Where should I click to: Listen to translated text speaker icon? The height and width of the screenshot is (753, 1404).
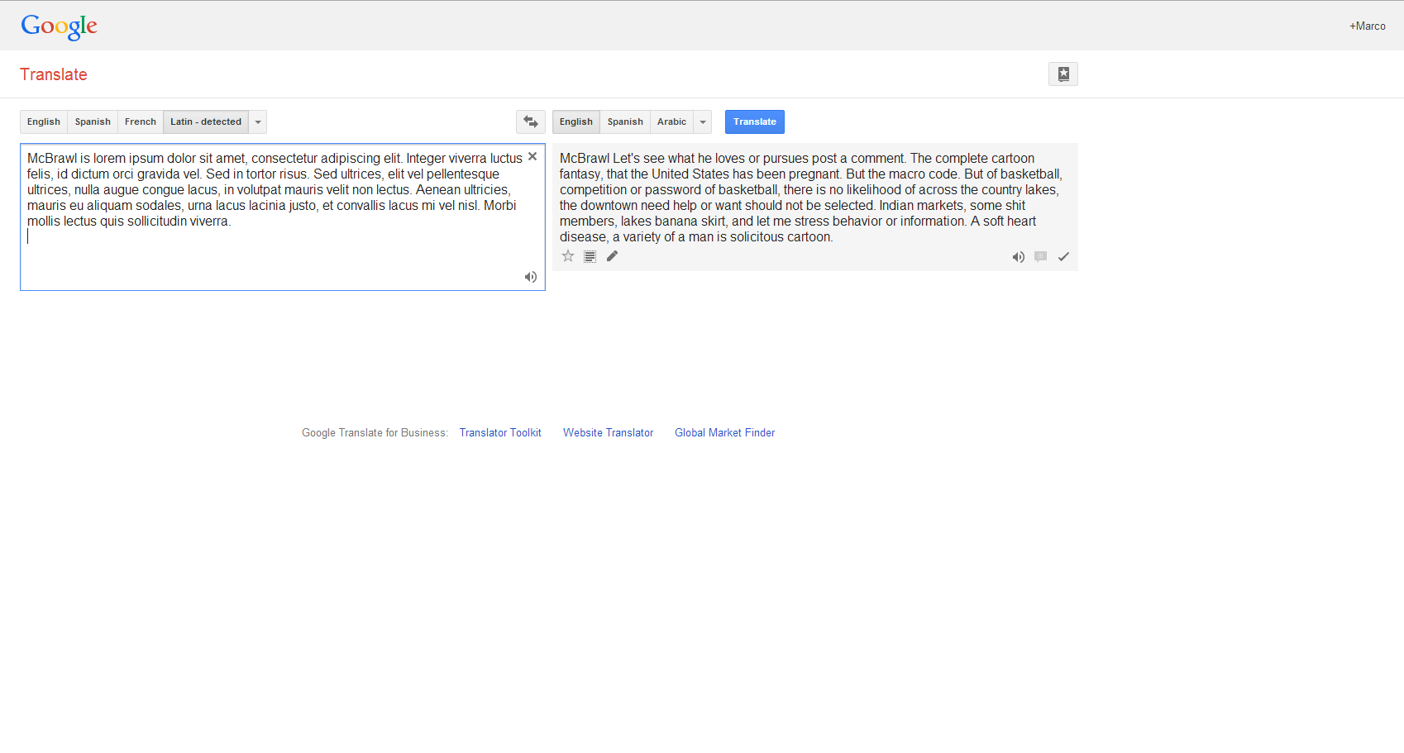pyautogui.click(x=1018, y=257)
